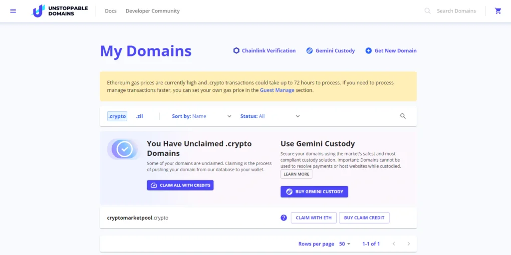The height and width of the screenshot is (255, 511).
Task: Click the header search magnifier icon
Action: (x=428, y=11)
